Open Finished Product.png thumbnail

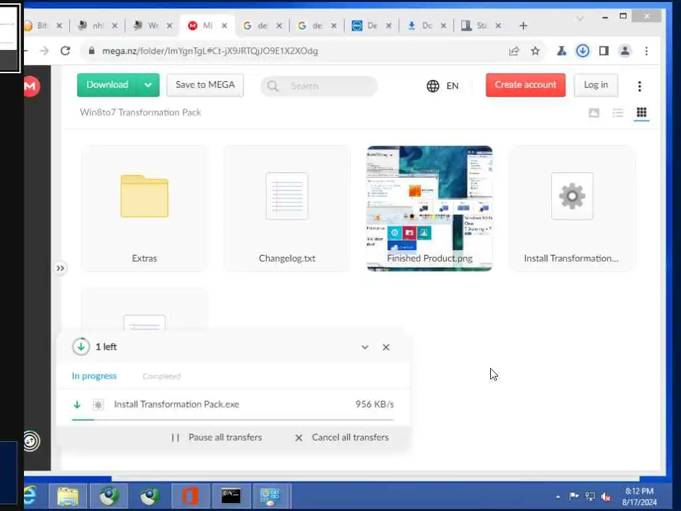[x=430, y=208]
